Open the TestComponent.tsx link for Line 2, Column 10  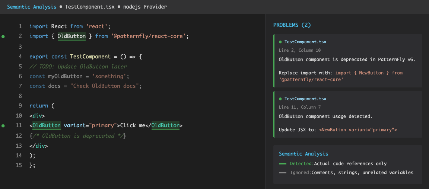pos(305,42)
